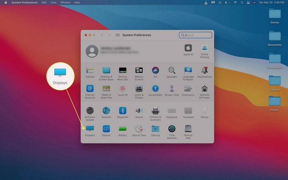Click the show all preferences grid button

pyautogui.click(x=117, y=35)
